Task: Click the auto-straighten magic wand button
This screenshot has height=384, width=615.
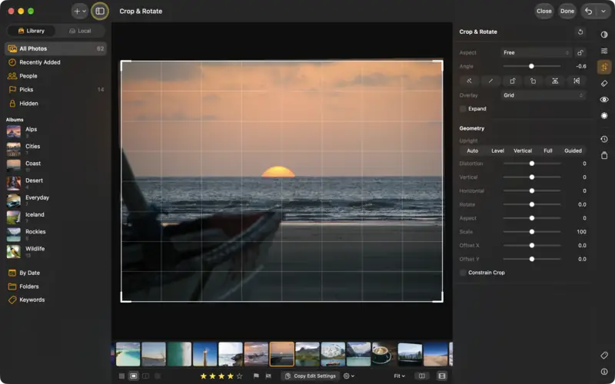Action: click(x=469, y=81)
